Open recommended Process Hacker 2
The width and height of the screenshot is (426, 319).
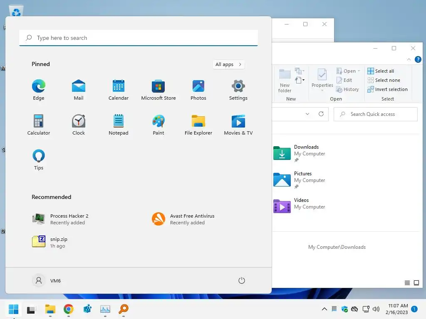[x=60, y=219]
